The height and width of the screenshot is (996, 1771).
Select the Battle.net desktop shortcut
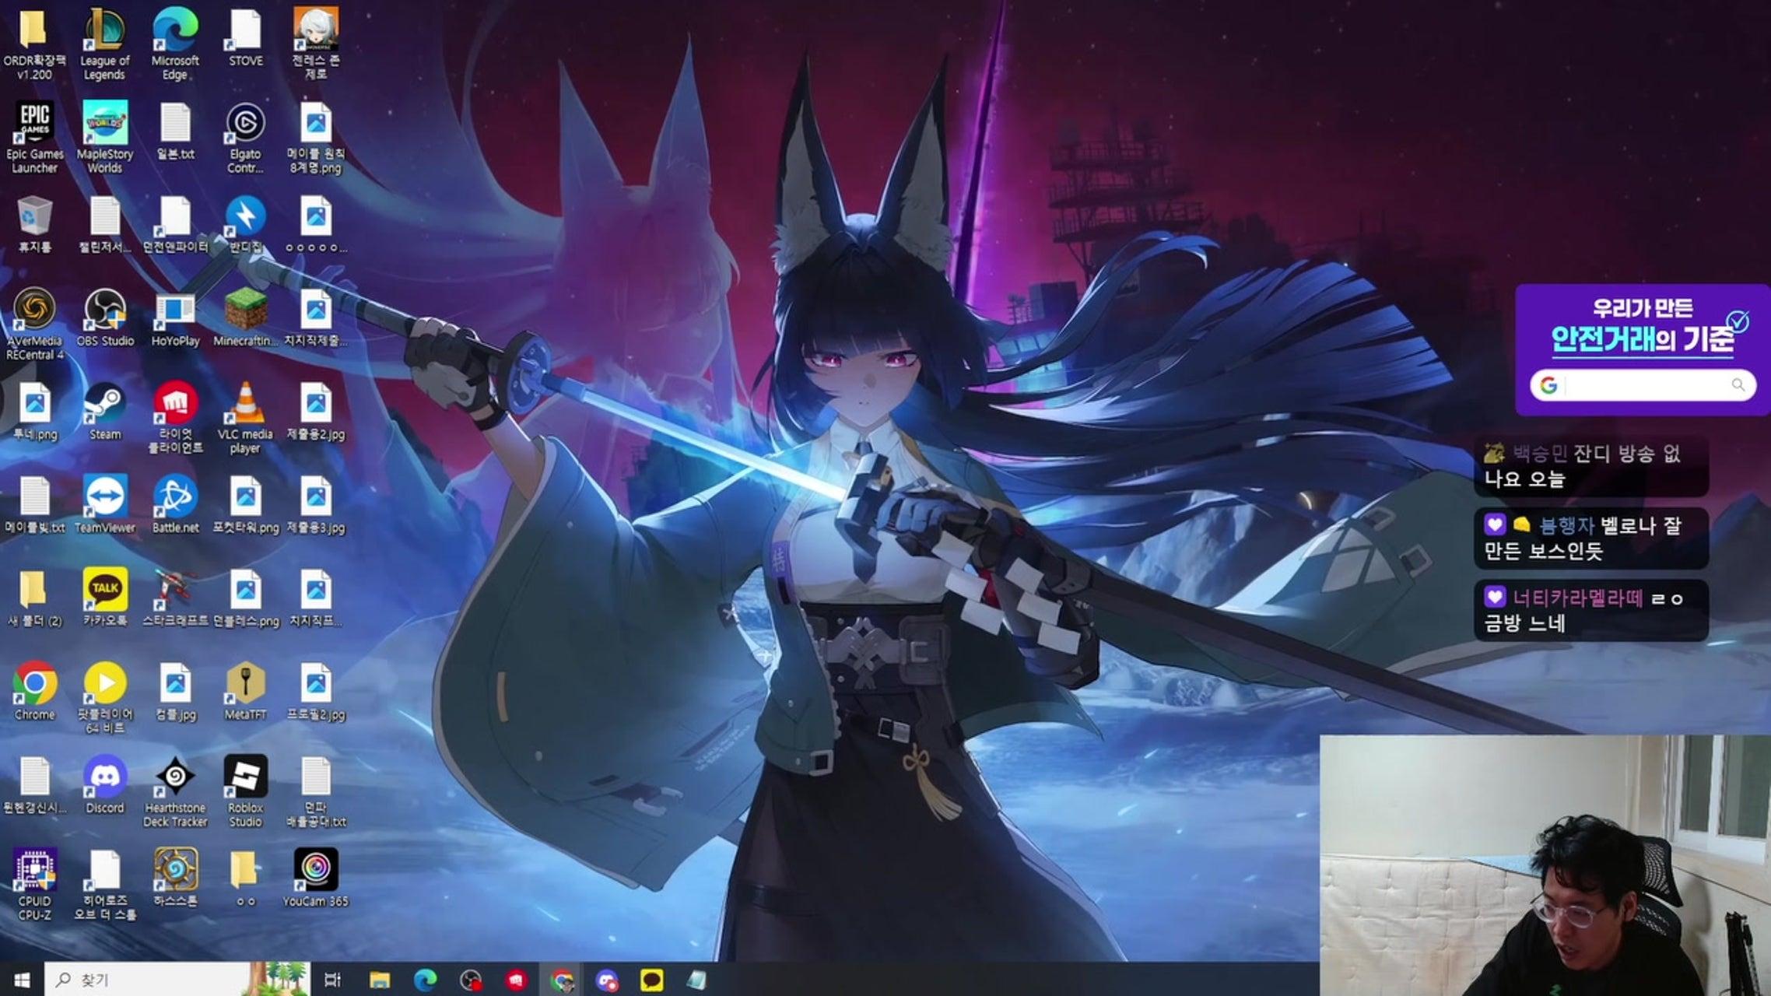point(175,504)
